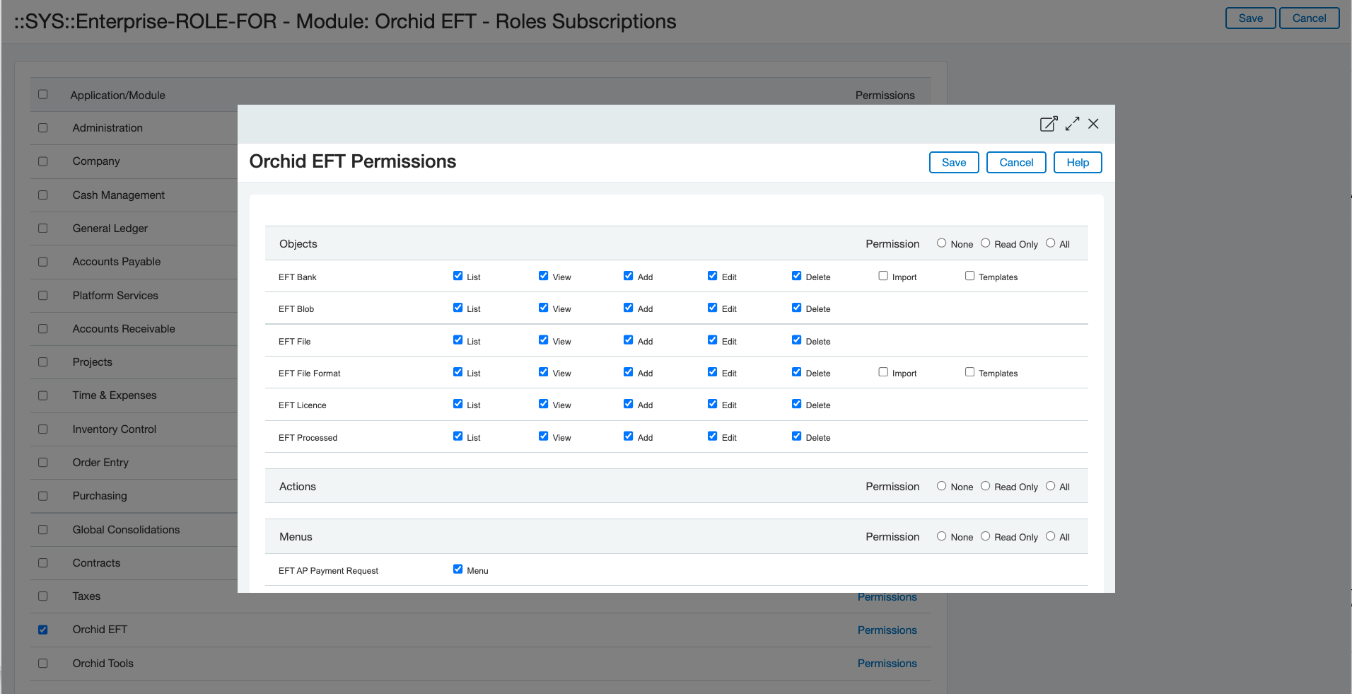Uncheck Add for EFT Processed
The height and width of the screenshot is (694, 1352).
click(629, 436)
